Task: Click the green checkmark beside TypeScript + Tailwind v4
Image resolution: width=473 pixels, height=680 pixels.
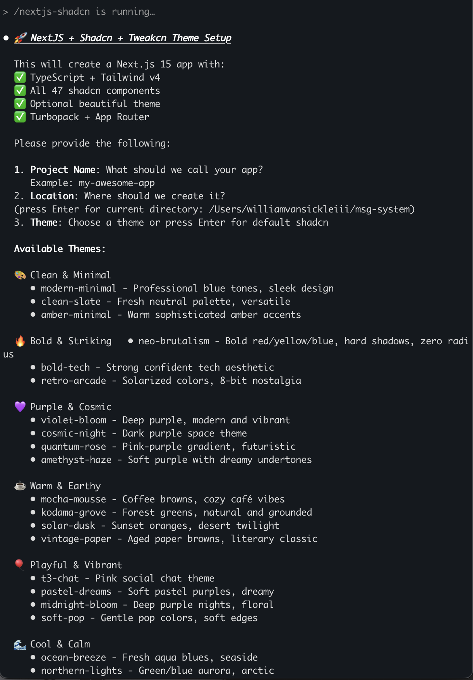Action: pos(20,78)
